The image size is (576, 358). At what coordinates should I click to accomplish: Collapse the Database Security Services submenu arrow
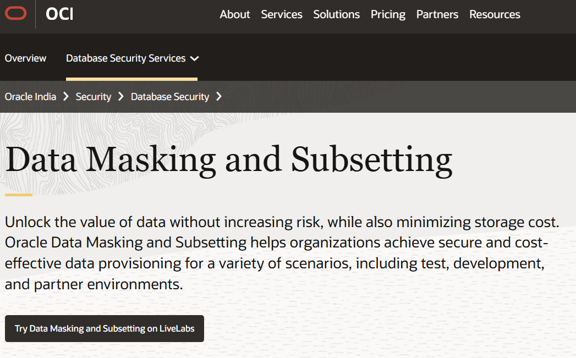[195, 58]
